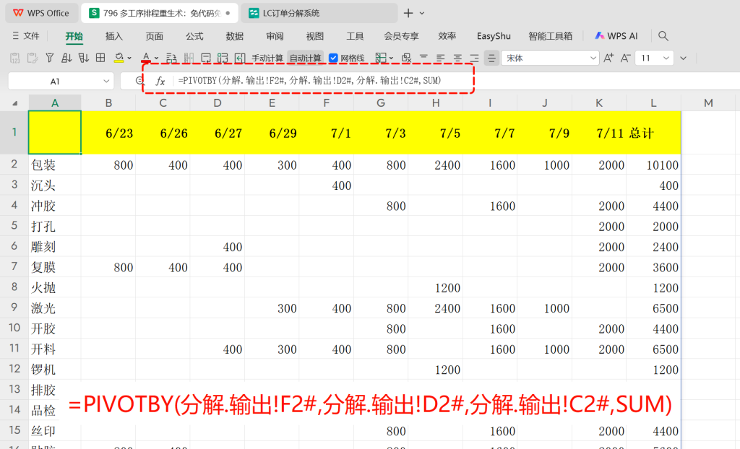Sort ascending with the A-arrow icon

[x=66, y=58]
